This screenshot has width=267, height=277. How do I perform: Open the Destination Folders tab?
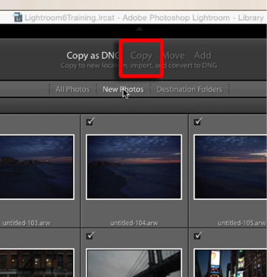(190, 89)
